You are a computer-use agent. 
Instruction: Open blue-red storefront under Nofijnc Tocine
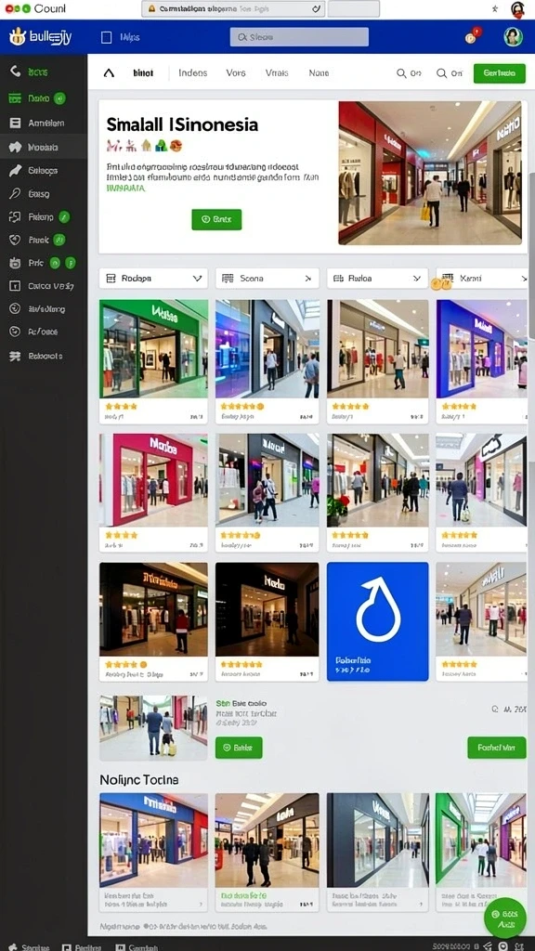click(153, 840)
